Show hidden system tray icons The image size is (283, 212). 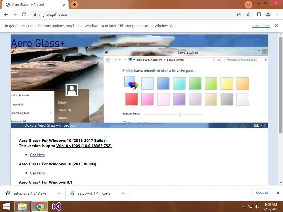coord(244,207)
